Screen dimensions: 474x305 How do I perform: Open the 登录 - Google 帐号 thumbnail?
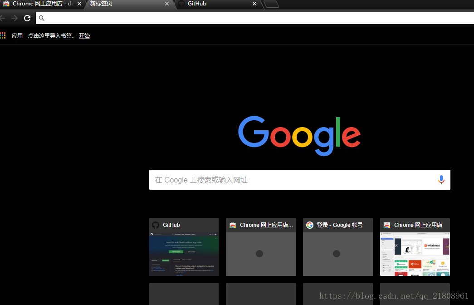(337, 254)
